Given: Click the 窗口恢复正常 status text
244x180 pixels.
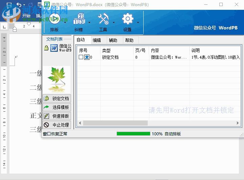Looking at the screenshot, I should click(55, 134).
